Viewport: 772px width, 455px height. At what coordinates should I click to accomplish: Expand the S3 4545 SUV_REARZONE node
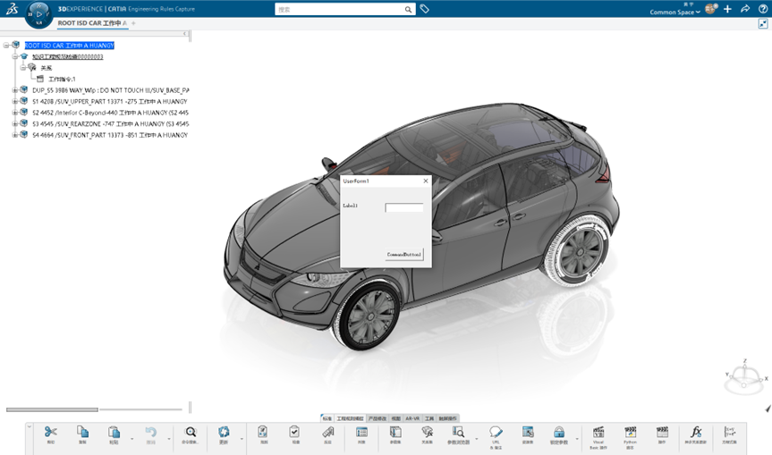click(x=15, y=123)
